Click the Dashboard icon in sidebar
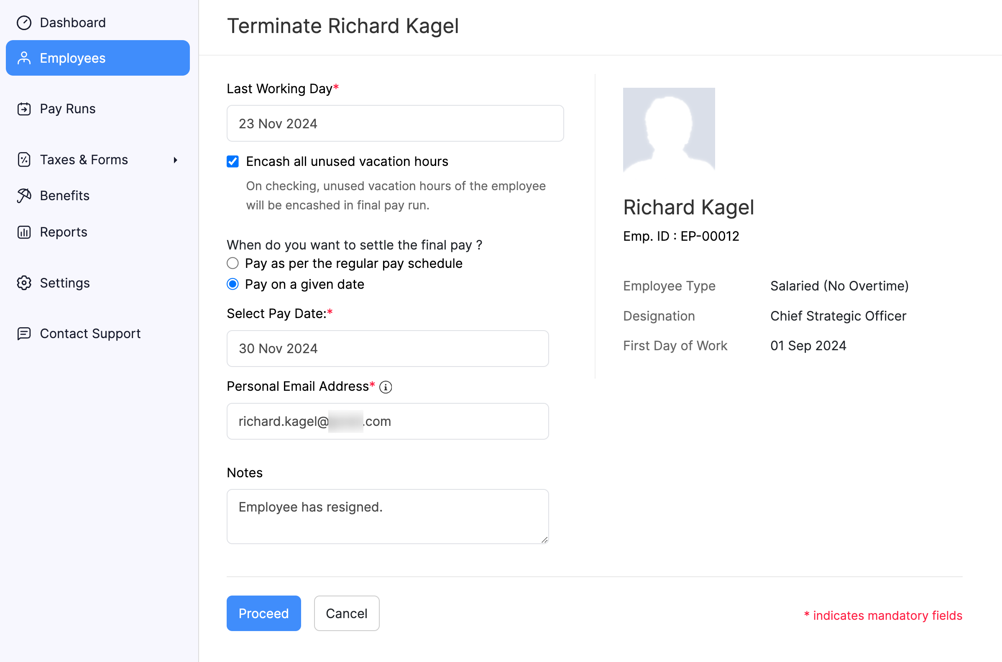The width and height of the screenshot is (1002, 662). point(23,21)
